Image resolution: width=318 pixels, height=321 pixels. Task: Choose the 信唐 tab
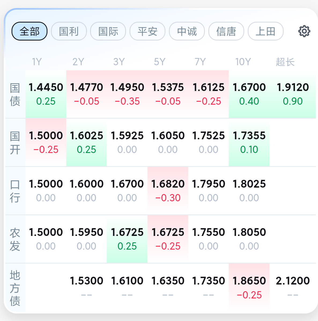point(226,31)
